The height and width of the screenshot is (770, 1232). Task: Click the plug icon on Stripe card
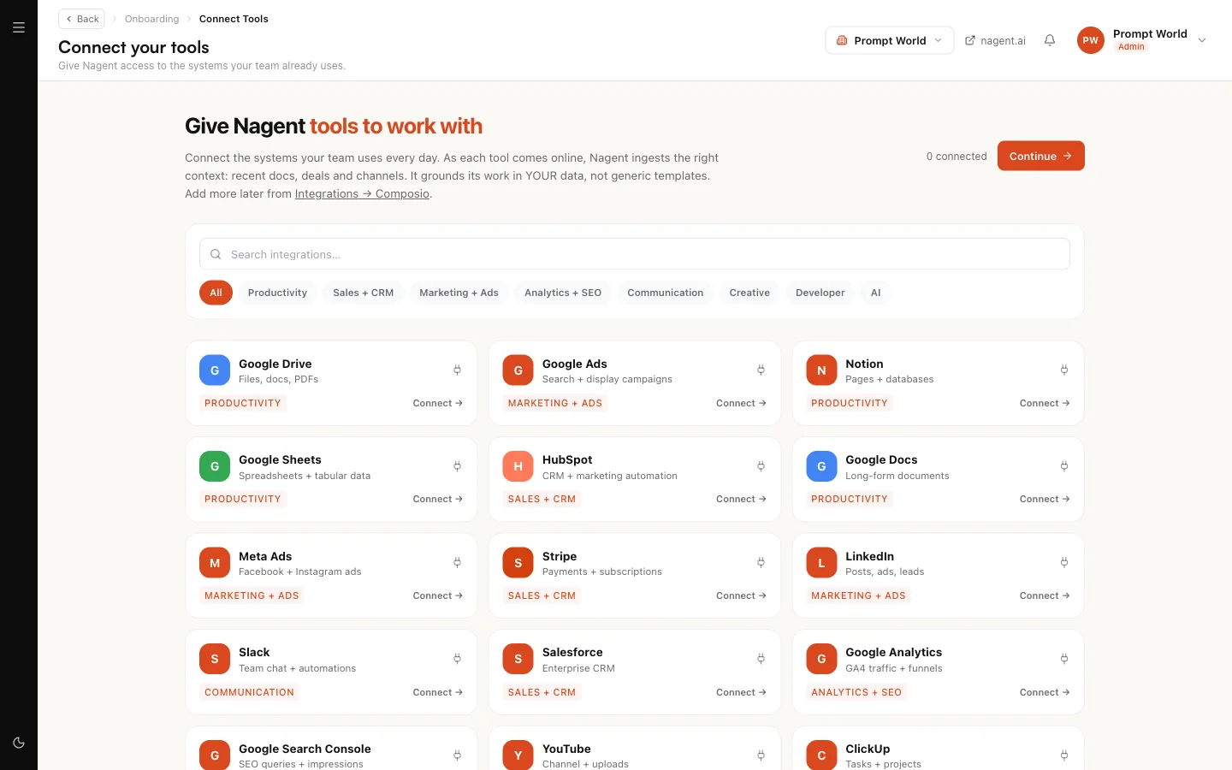click(x=761, y=562)
